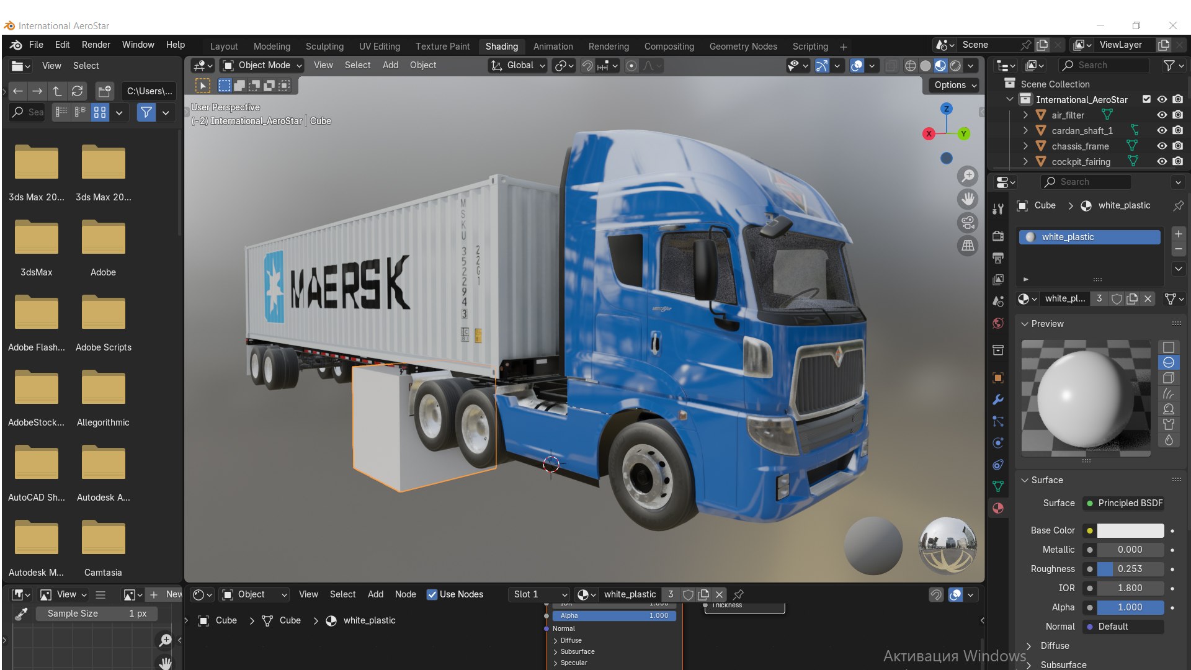The width and height of the screenshot is (1191, 670).
Task: Hide air_filter in viewport eye icon
Action: [1162, 115]
